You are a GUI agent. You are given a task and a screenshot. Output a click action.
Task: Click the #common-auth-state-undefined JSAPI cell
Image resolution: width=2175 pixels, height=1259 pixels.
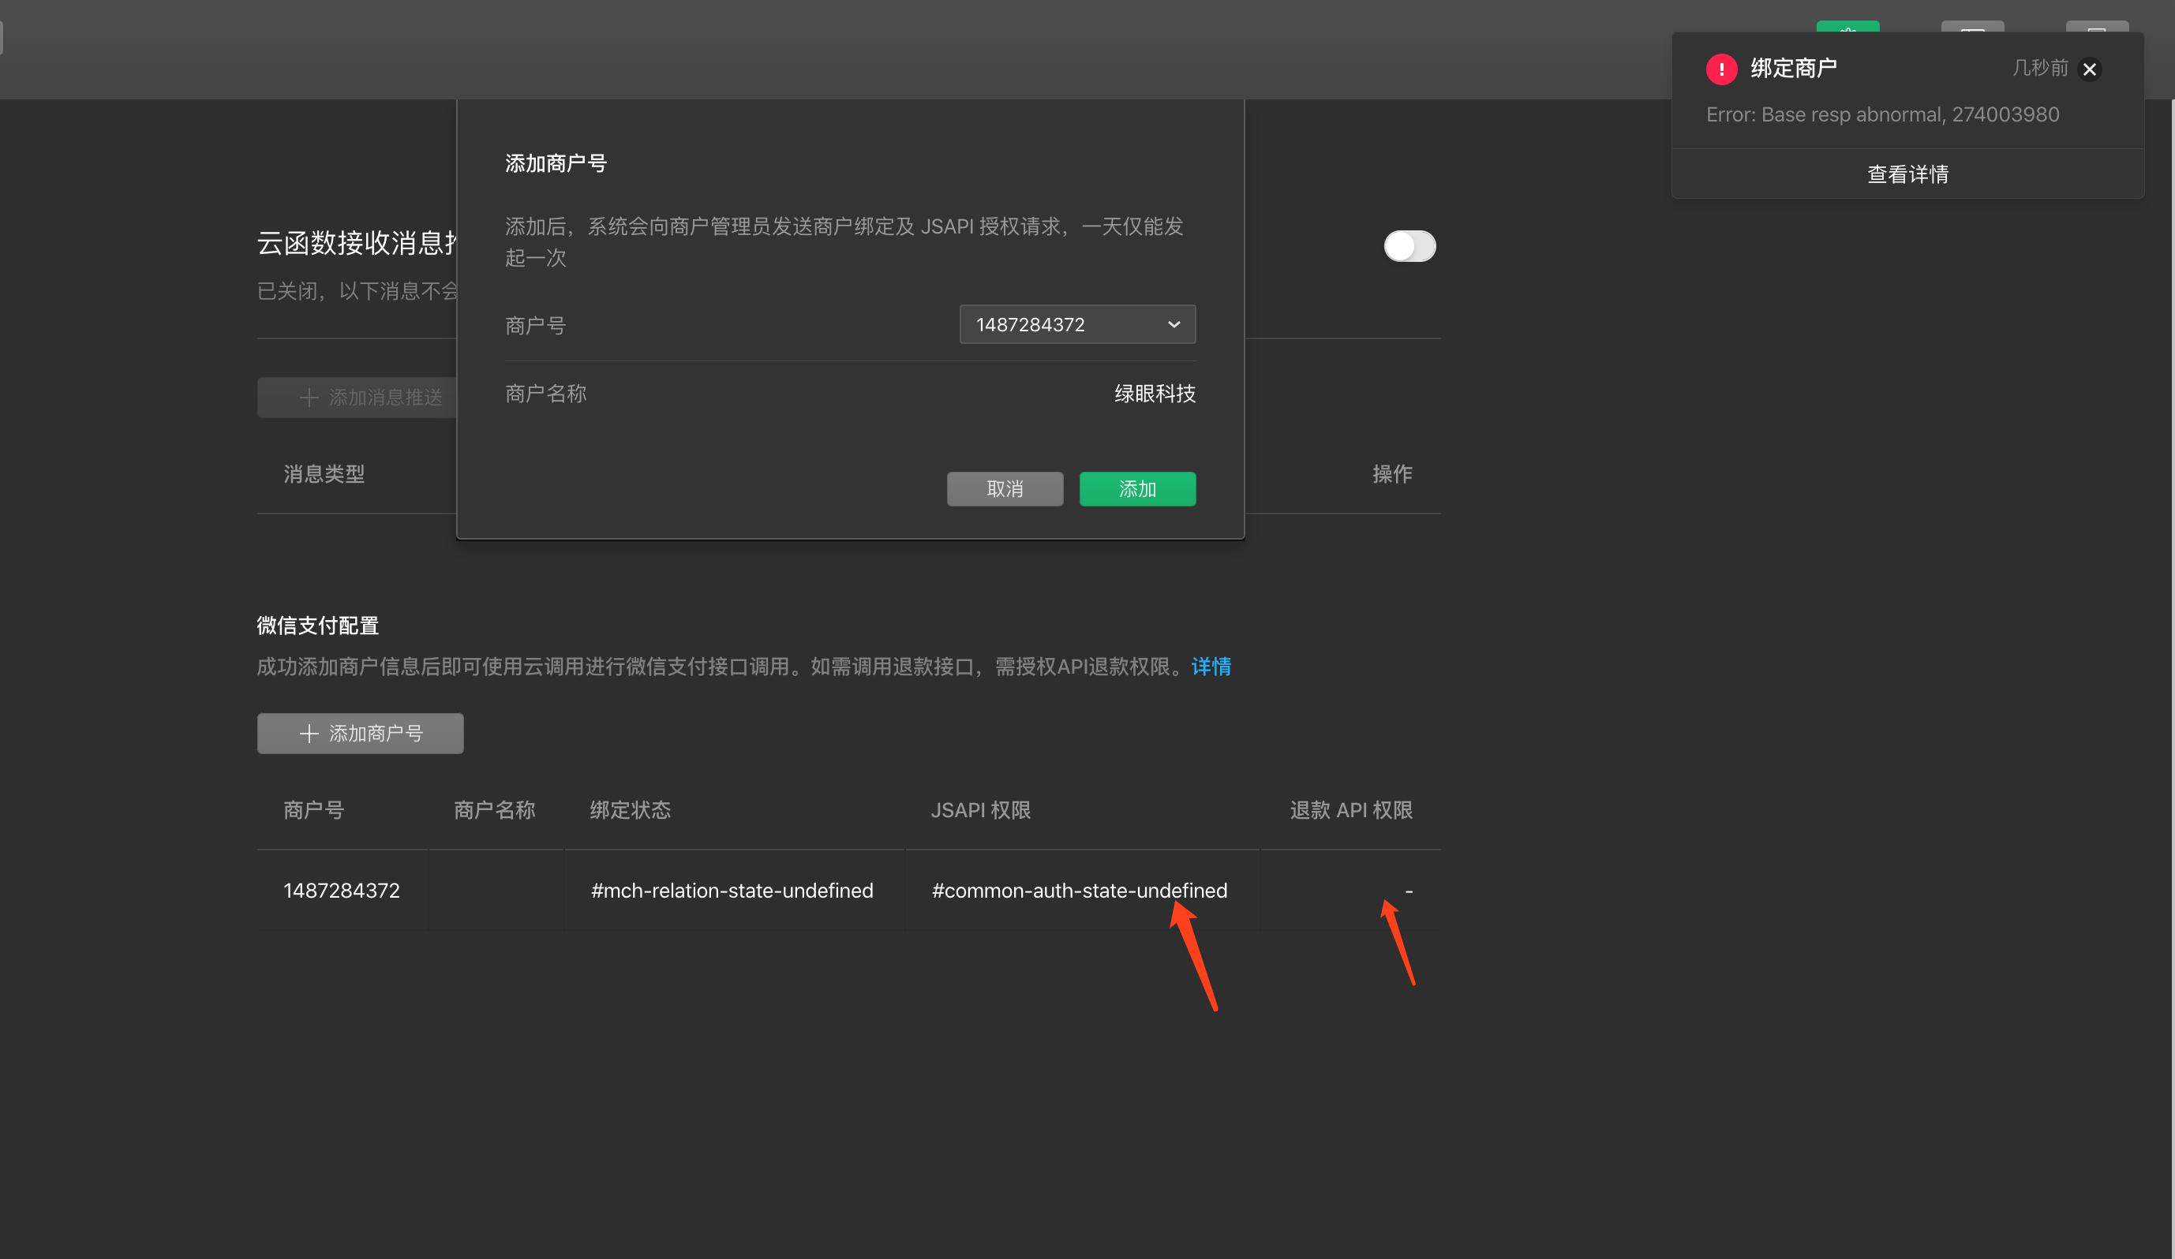(1079, 891)
